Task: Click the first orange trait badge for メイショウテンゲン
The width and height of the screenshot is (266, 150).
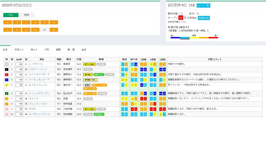Action: 90,93
